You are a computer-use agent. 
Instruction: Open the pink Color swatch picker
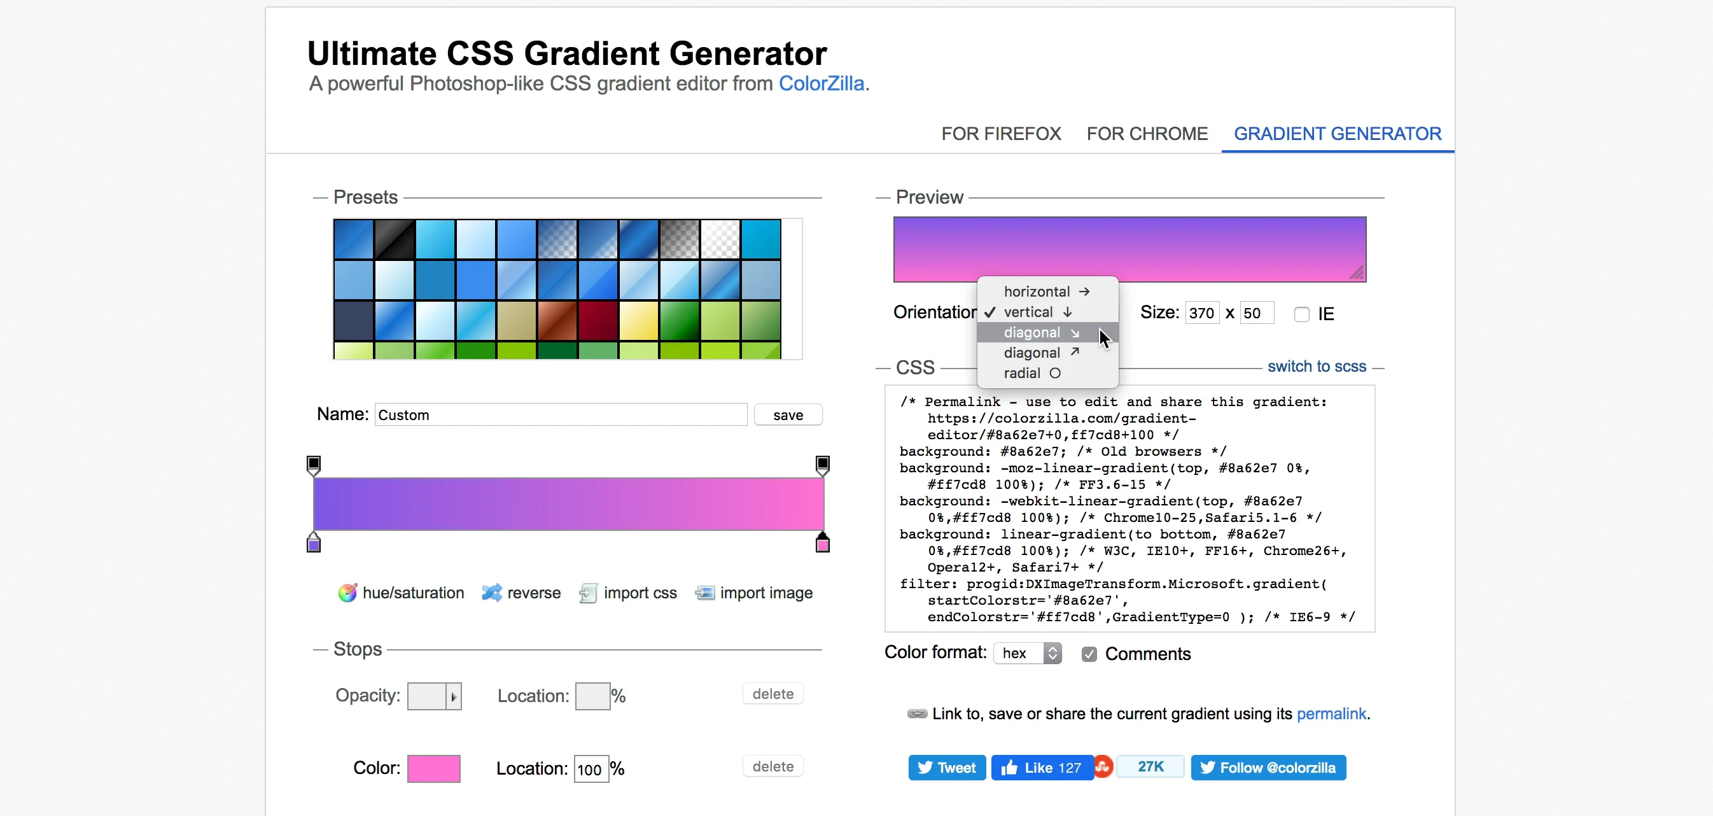click(433, 768)
